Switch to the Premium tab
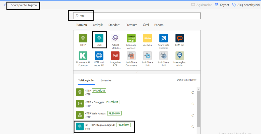Screen dimensions: 261x134 click(131, 25)
